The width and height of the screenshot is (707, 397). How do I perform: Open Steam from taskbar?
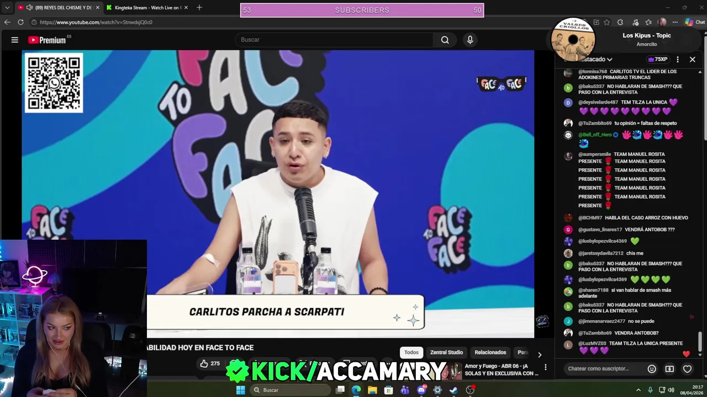[x=453, y=390]
